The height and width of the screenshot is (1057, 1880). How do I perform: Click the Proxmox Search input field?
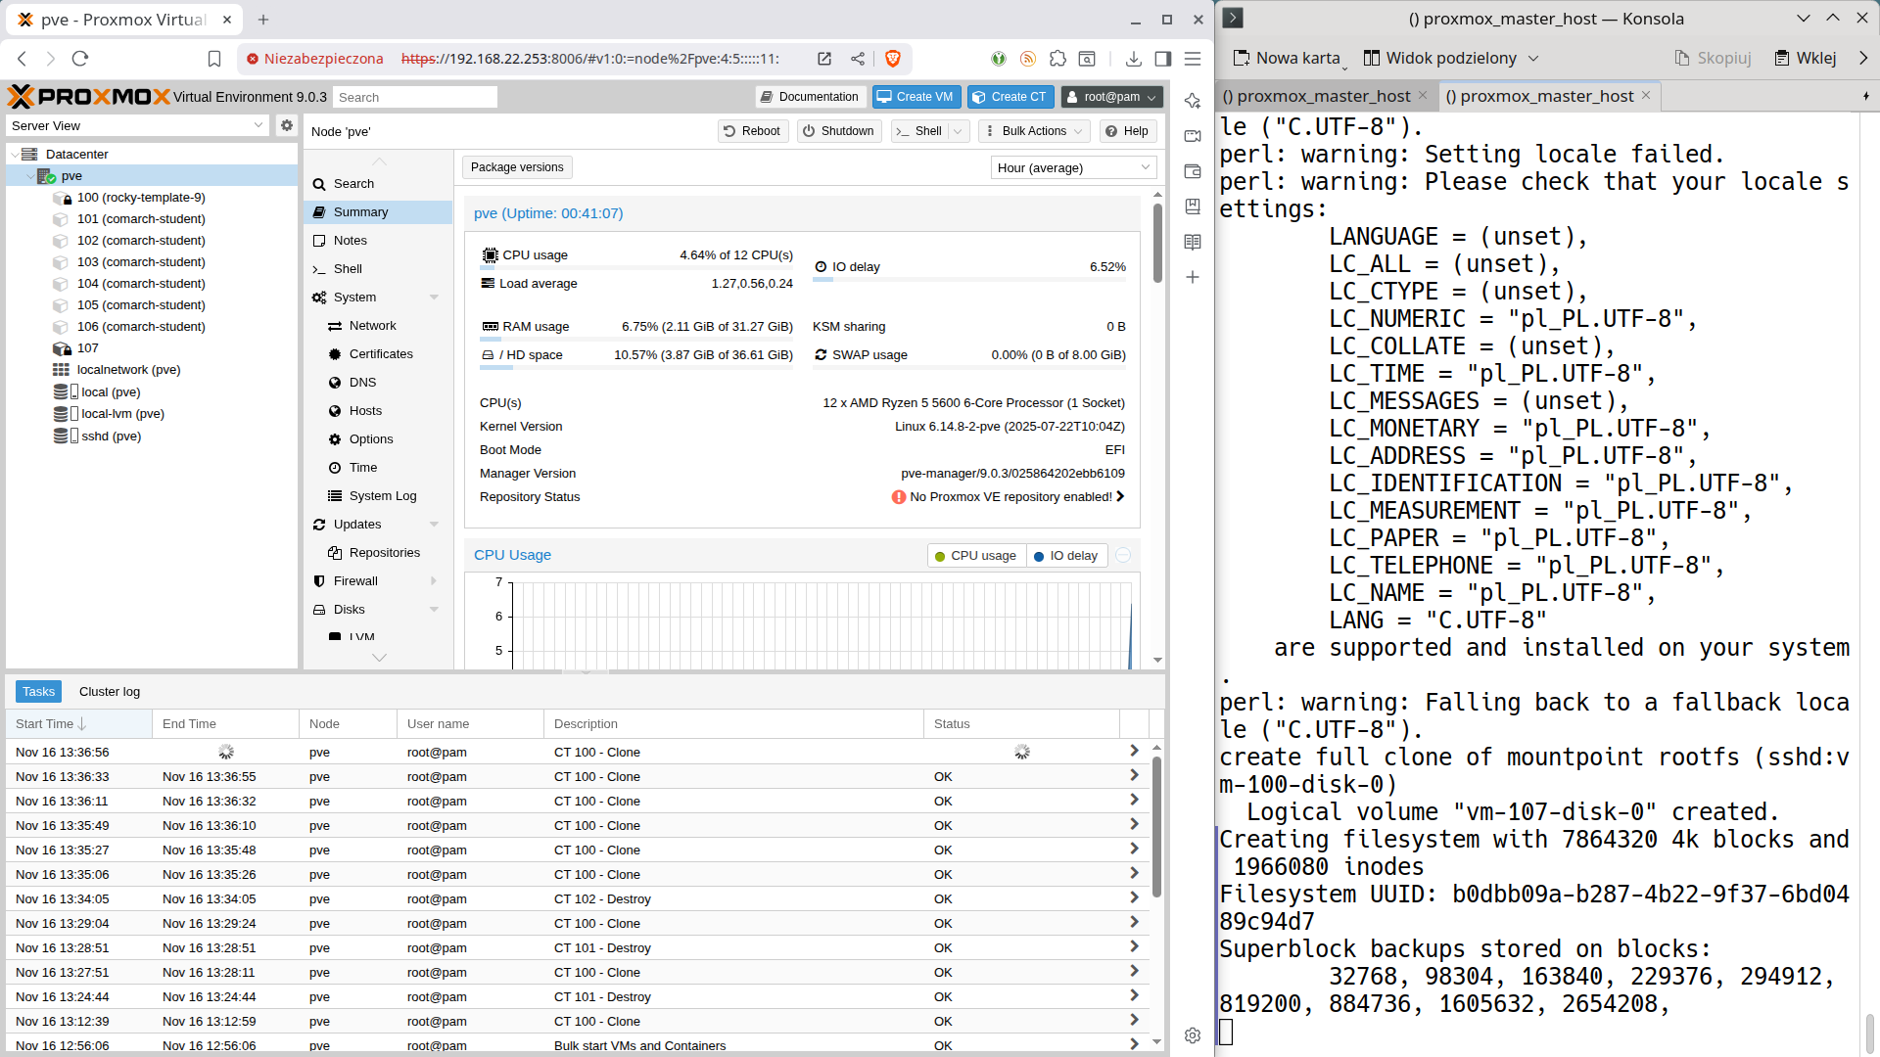click(x=415, y=97)
